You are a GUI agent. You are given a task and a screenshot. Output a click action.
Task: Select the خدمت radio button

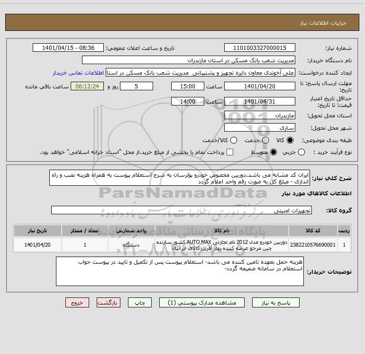point(265,140)
